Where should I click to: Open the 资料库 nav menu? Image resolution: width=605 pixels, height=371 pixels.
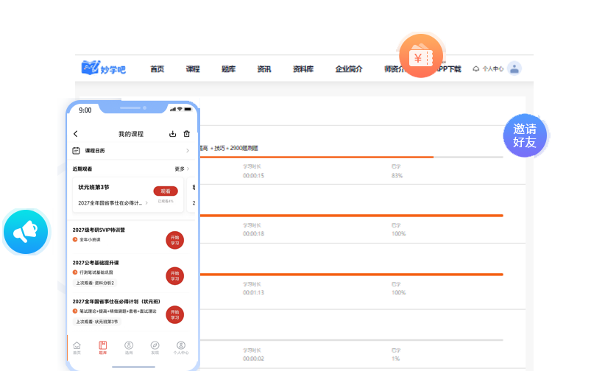(x=303, y=69)
